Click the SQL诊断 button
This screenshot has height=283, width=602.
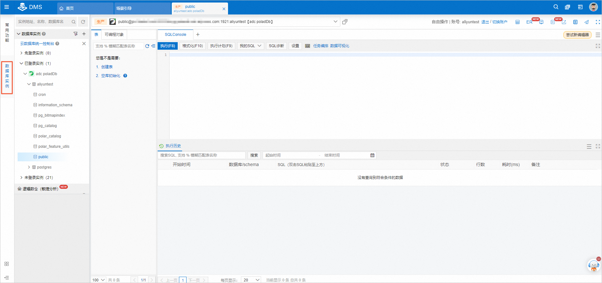[x=276, y=46]
